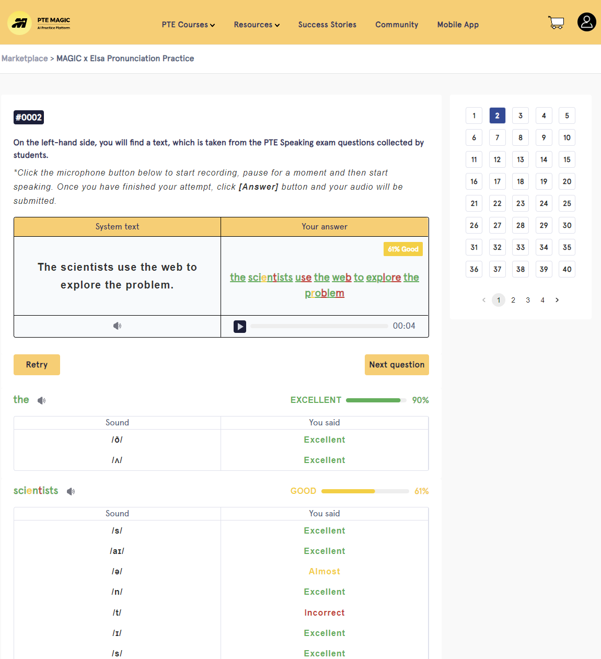Open the Mobile App page
This screenshot has height=659, width=601.
pyautogui.click(x=458, y=25)
